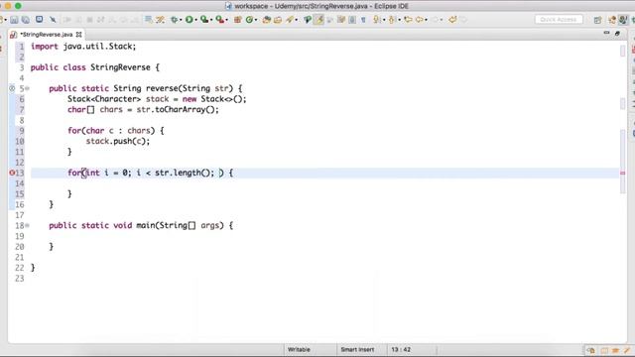This screenshot has width=635, height=357.
Task: Run External Tools icon with red toolbox
Action: 220,20
